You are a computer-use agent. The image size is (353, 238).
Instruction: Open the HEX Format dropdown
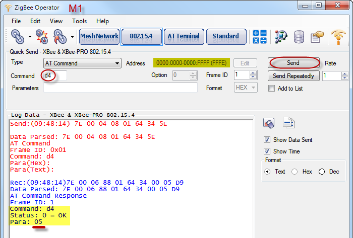click(246, 88)
